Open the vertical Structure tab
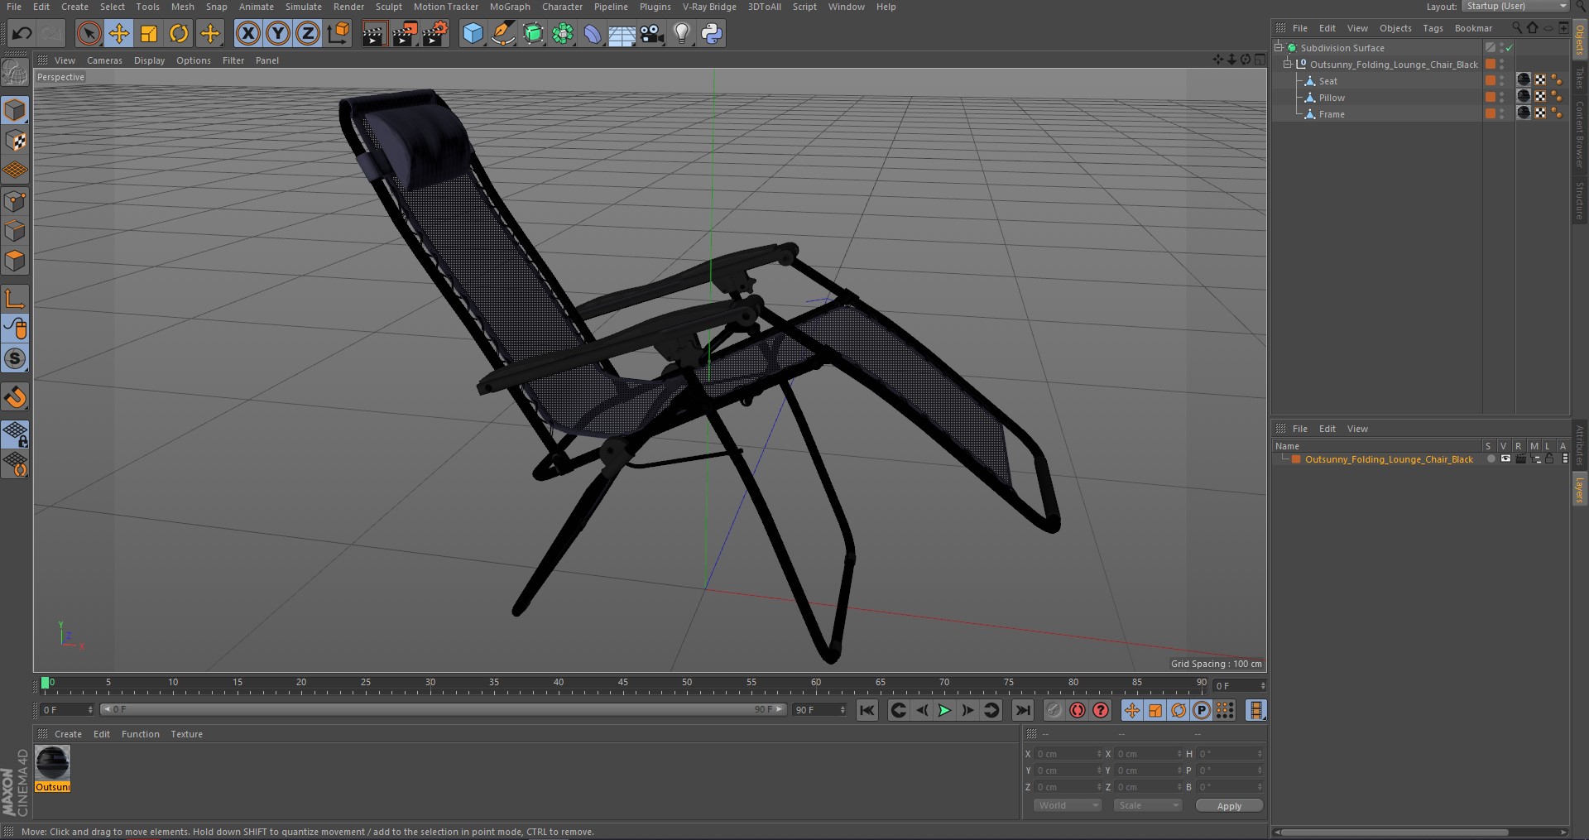 (1579, 200)
